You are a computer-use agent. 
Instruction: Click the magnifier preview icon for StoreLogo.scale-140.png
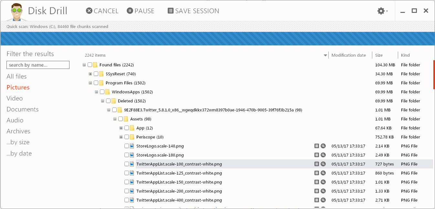[x=323, y=146]
